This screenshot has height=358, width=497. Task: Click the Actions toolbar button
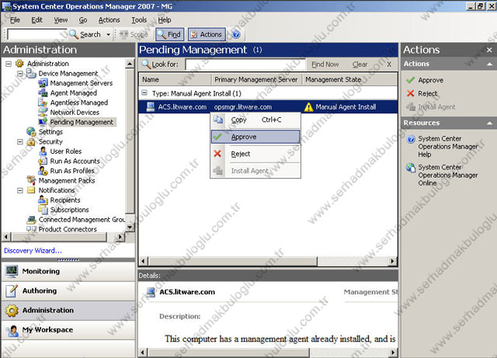(x=207, y=34)
